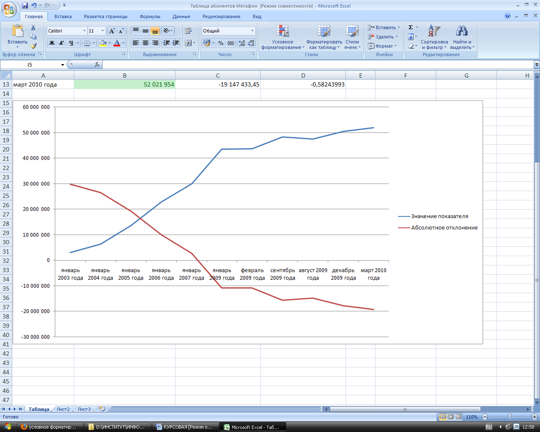The width and height of the screenshot is (540, 432).
Task: Insert a new worksheet tab
Action: 102,409
